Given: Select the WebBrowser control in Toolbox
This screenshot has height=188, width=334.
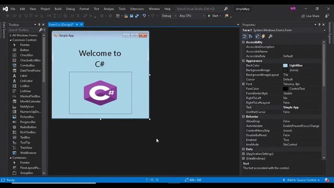Looking at the screenshot, I should click(28, 153).
